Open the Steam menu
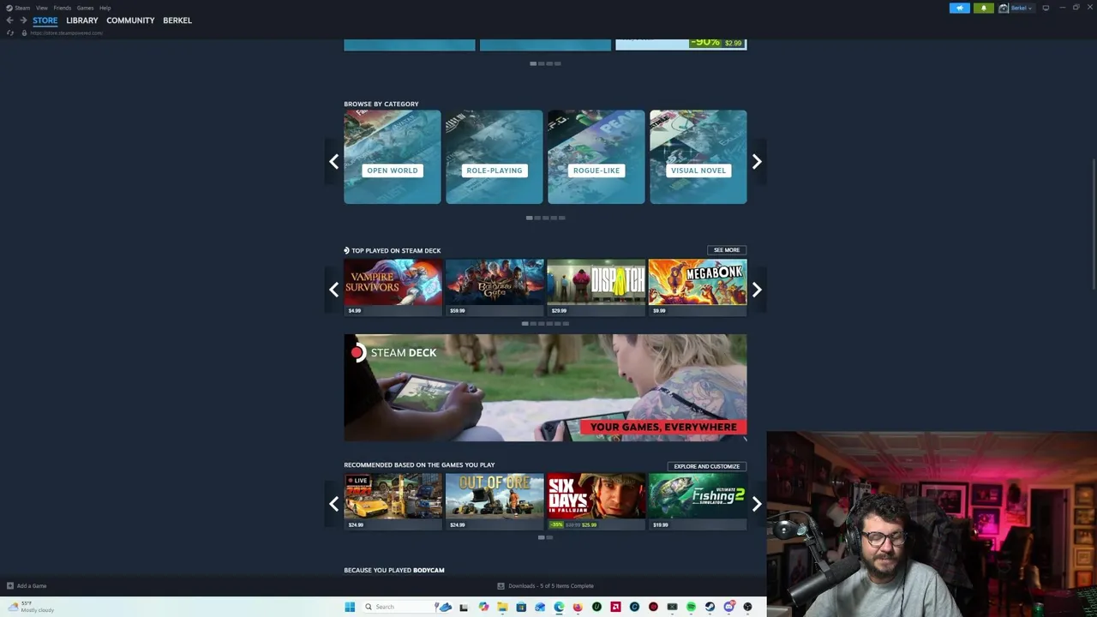The width and height of the screenshot is (1097, 617). tap(18, 8)
